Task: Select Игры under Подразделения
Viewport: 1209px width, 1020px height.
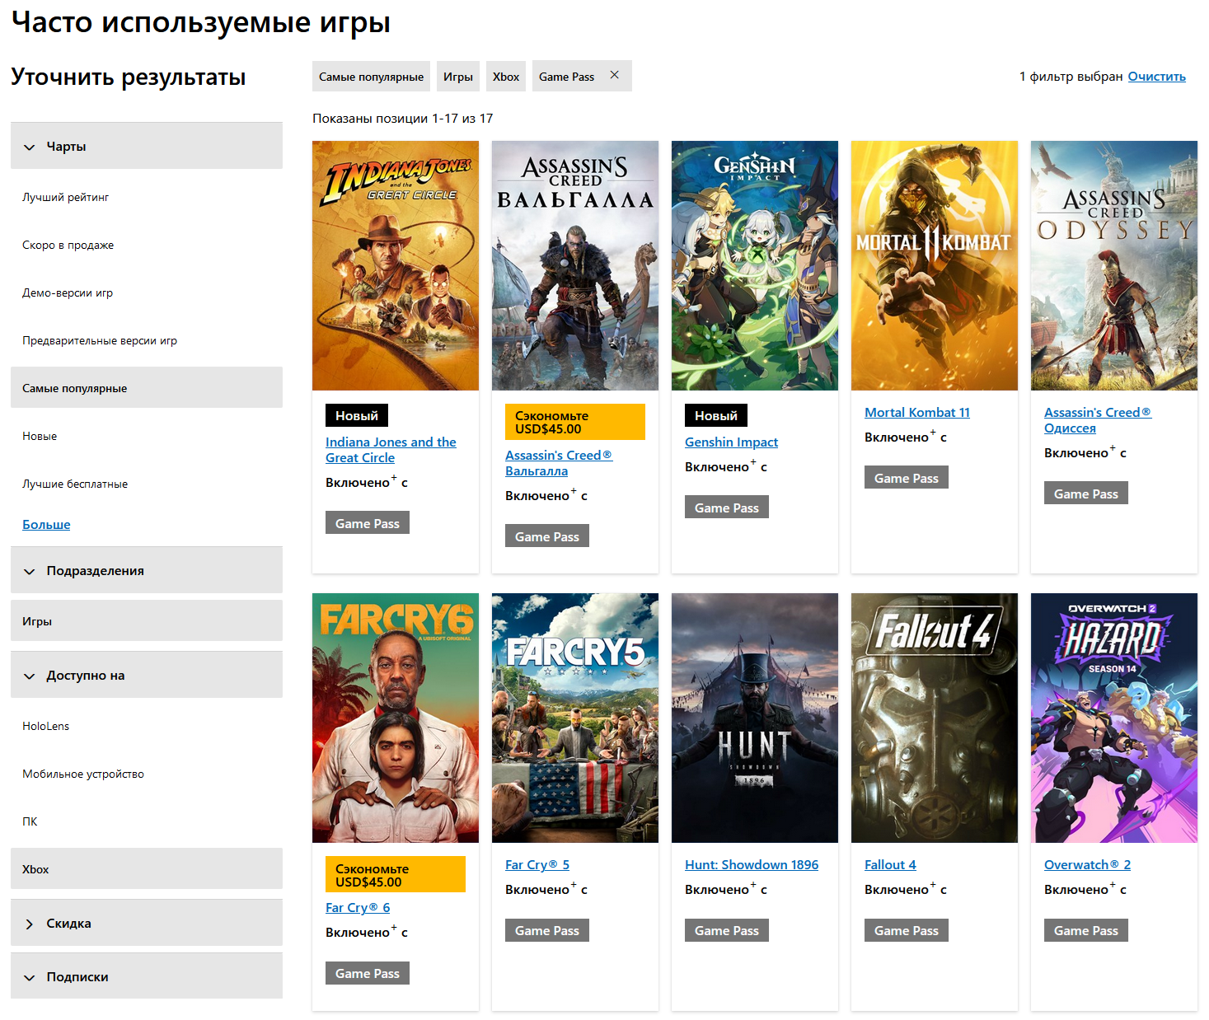Action: [147, 621]
